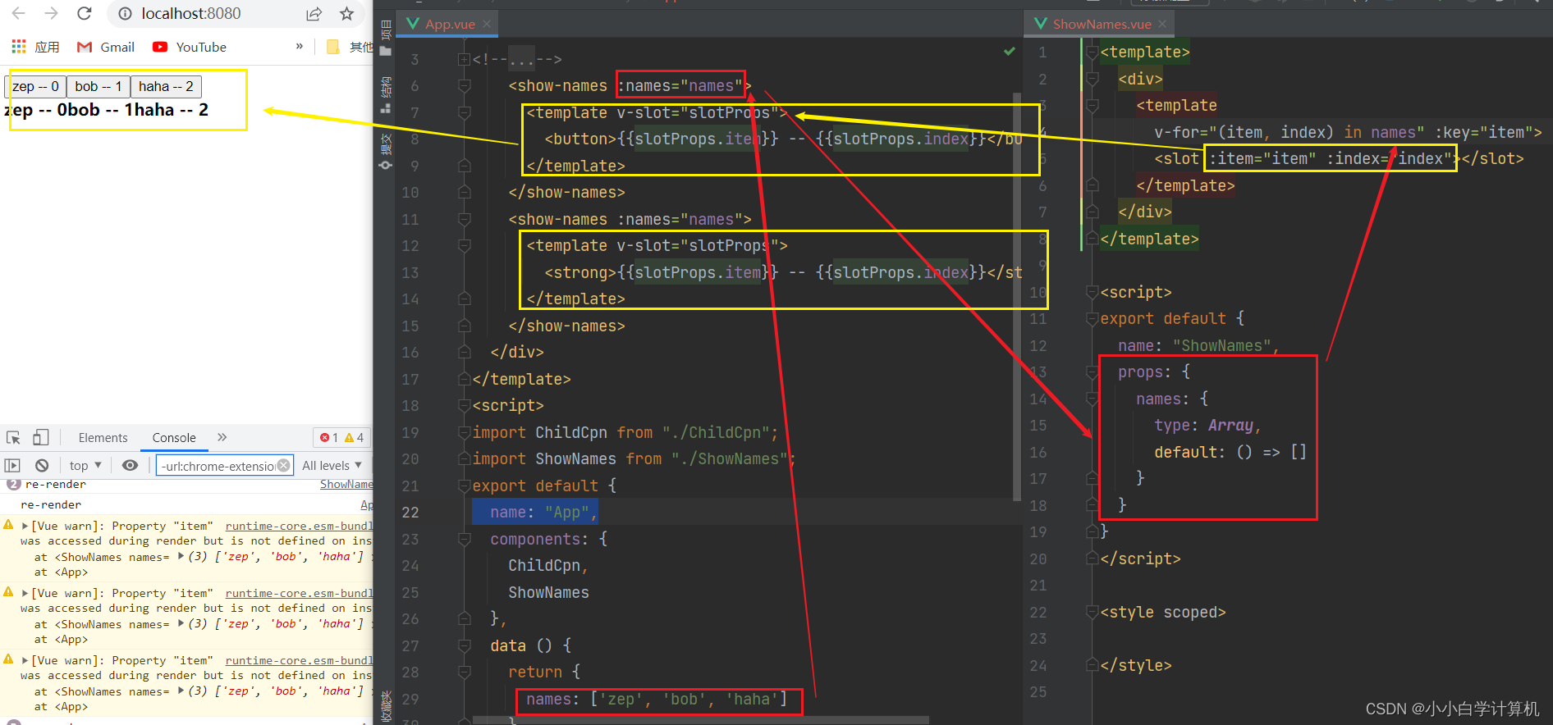Click the 'bob -- 1' button on the page
The height and width of the screenshot is (725, 1553).
pyautogui.click(x=98, y=86)
